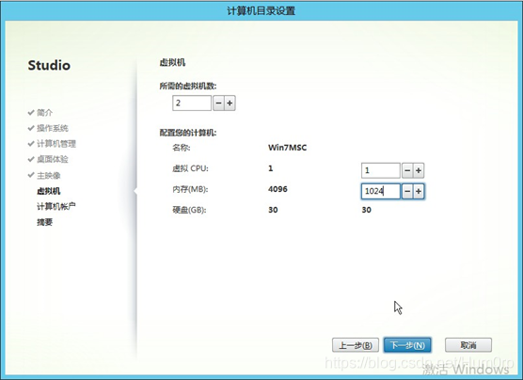Click the 硬盘(GB) label
The height and width of the screenshot is (380, 523).
189,210
